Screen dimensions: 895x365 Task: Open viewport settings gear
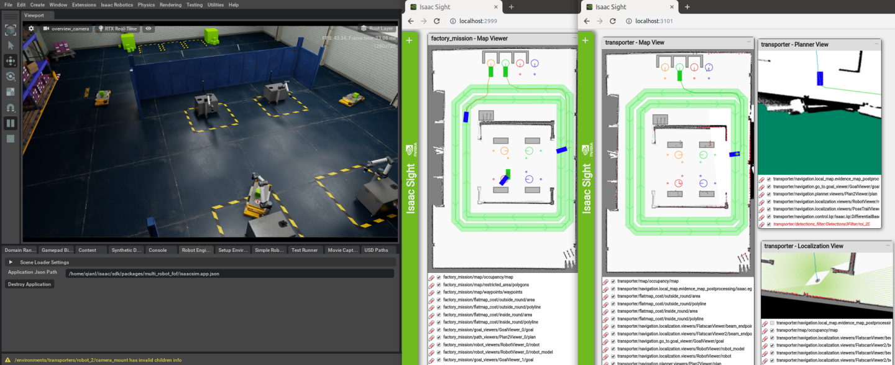tap(32, 29)
